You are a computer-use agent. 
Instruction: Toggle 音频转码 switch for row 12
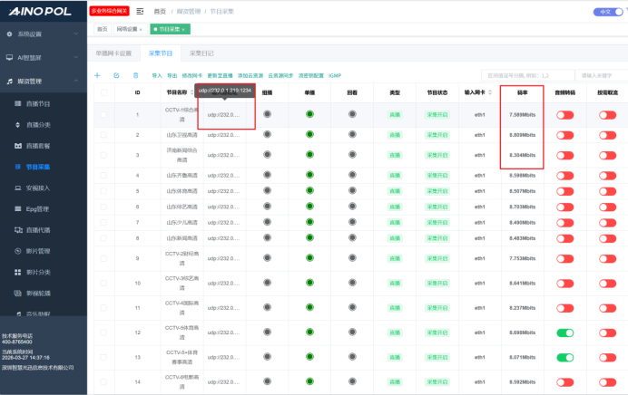pyautogui.click(x=565, y=332)
